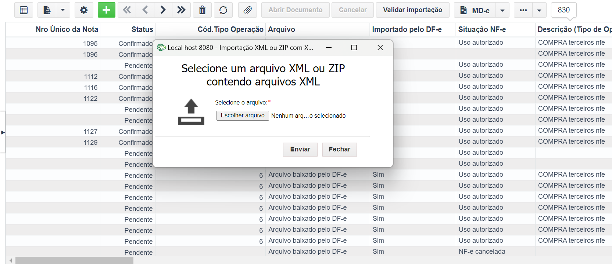Screen dimensions: 612x264
Task: Open the export document icon
Action: tap(47, 10)
